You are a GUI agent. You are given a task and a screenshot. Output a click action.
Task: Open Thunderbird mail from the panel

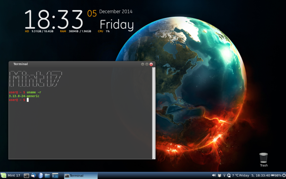[x=33, y=175]
